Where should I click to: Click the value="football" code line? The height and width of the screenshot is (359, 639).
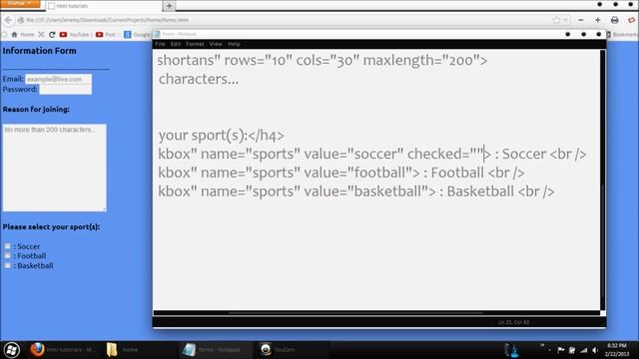coord(341,173)
